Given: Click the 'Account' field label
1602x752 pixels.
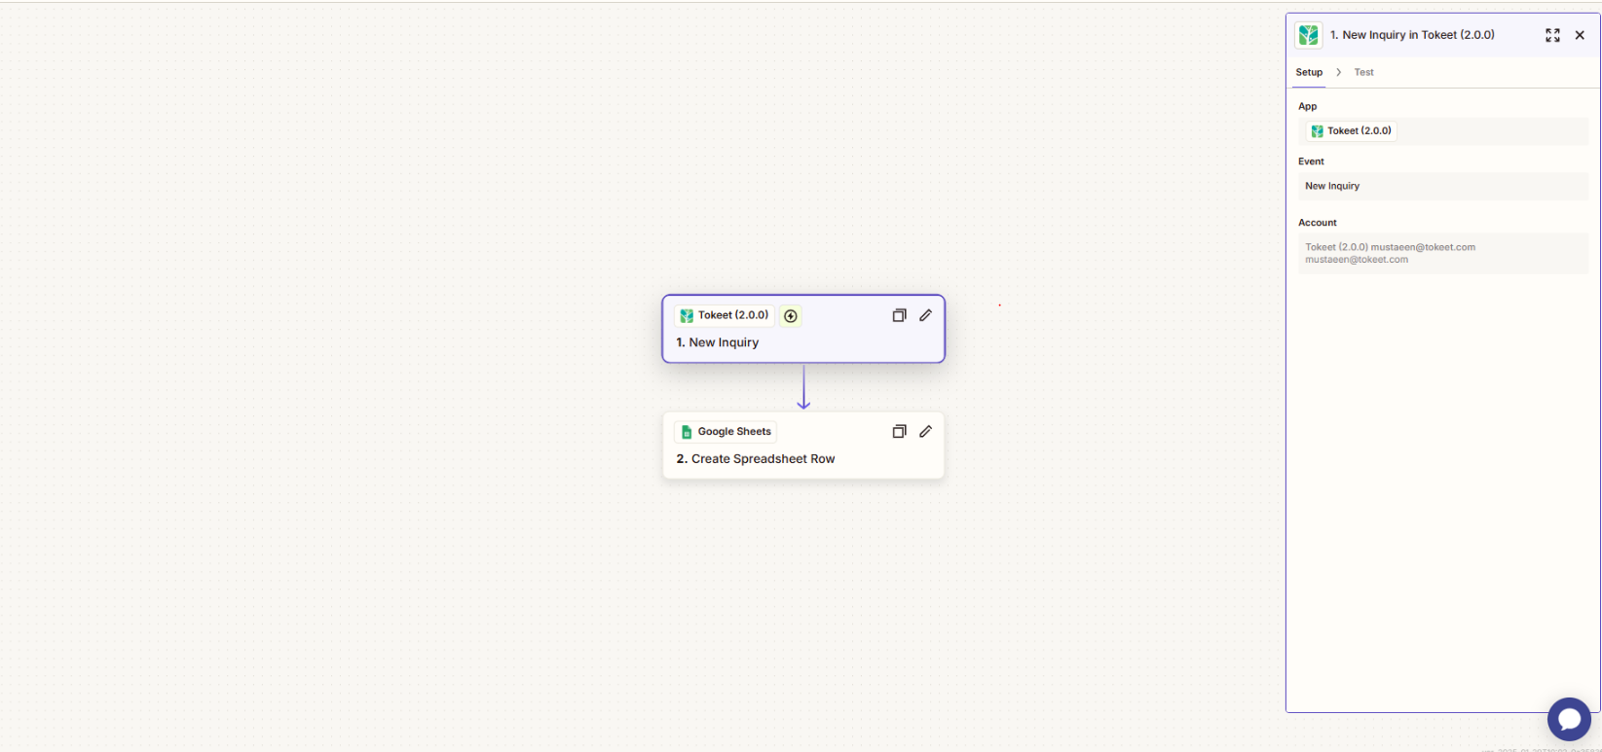Looking at the screenshot, I should [x=1318, y=223].
